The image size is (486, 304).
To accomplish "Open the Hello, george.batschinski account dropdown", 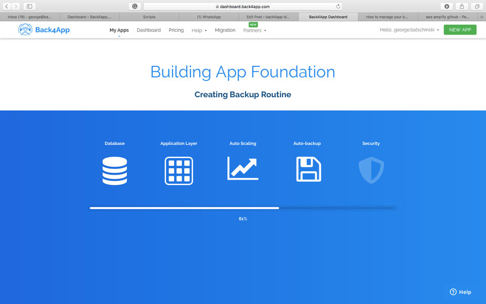I will pyautogui.click(x=409, y=30).
